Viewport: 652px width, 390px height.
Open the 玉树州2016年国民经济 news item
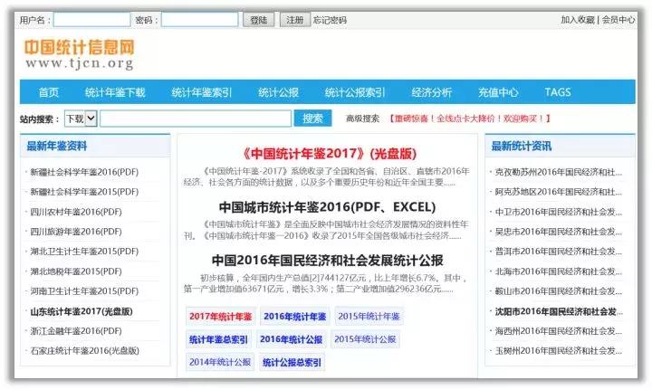(558, 350)
